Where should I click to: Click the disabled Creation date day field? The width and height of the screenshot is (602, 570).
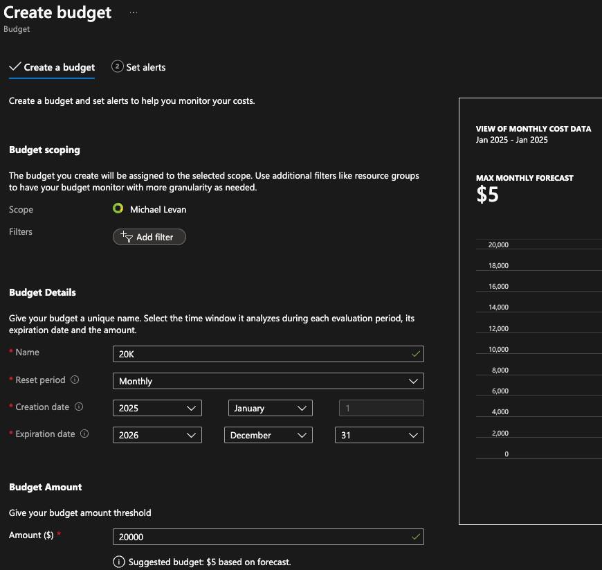click(381, 408)
